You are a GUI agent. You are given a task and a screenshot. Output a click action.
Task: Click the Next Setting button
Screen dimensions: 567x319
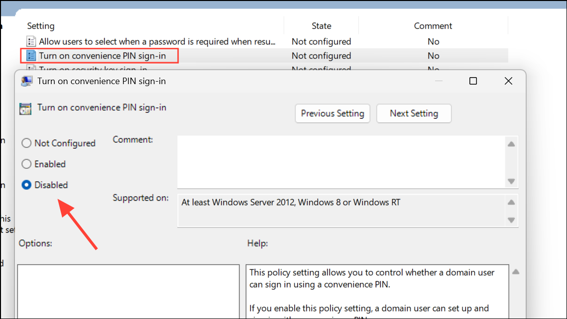414,113
